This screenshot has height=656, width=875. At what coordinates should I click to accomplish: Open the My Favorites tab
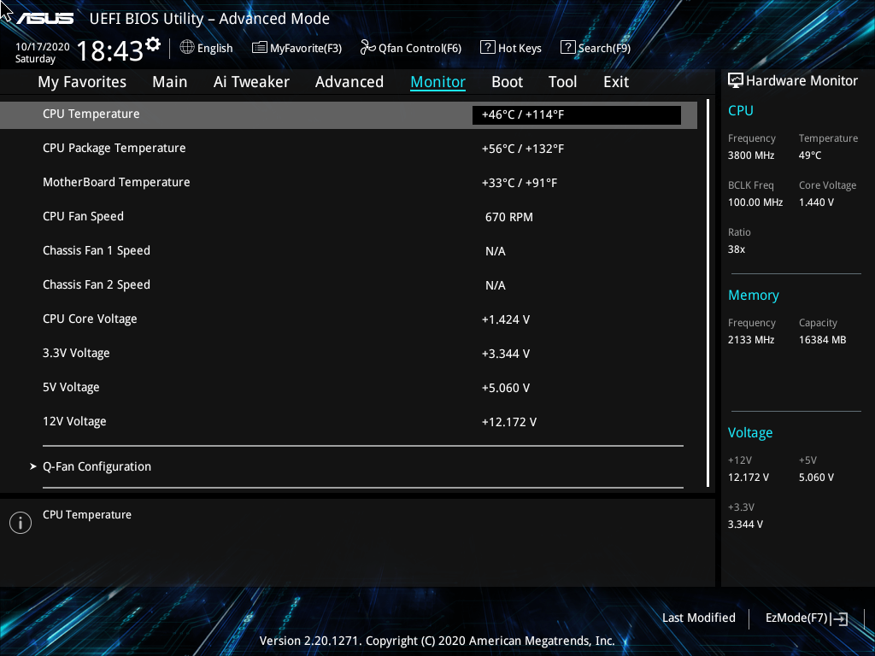82,82
